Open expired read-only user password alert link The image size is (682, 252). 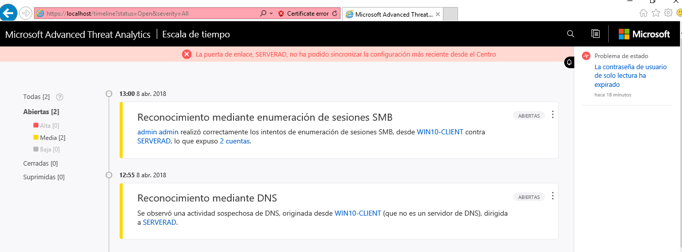[630, 76]
